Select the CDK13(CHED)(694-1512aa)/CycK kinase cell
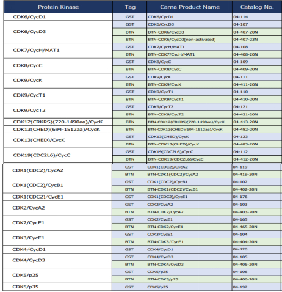 point(58,130)
